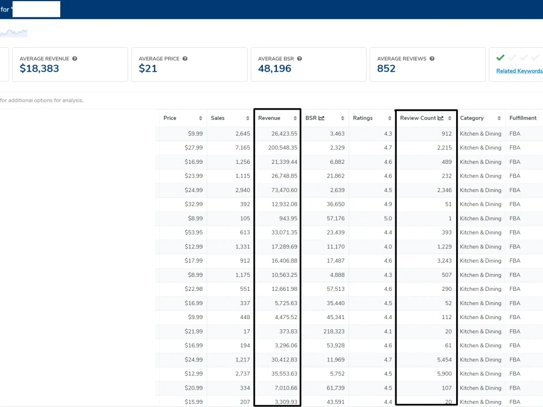Image resolution: width=543 pixels, height=407 pixels.
Task: Sort table by Category column arrows
Action: [x=499, y=118]
